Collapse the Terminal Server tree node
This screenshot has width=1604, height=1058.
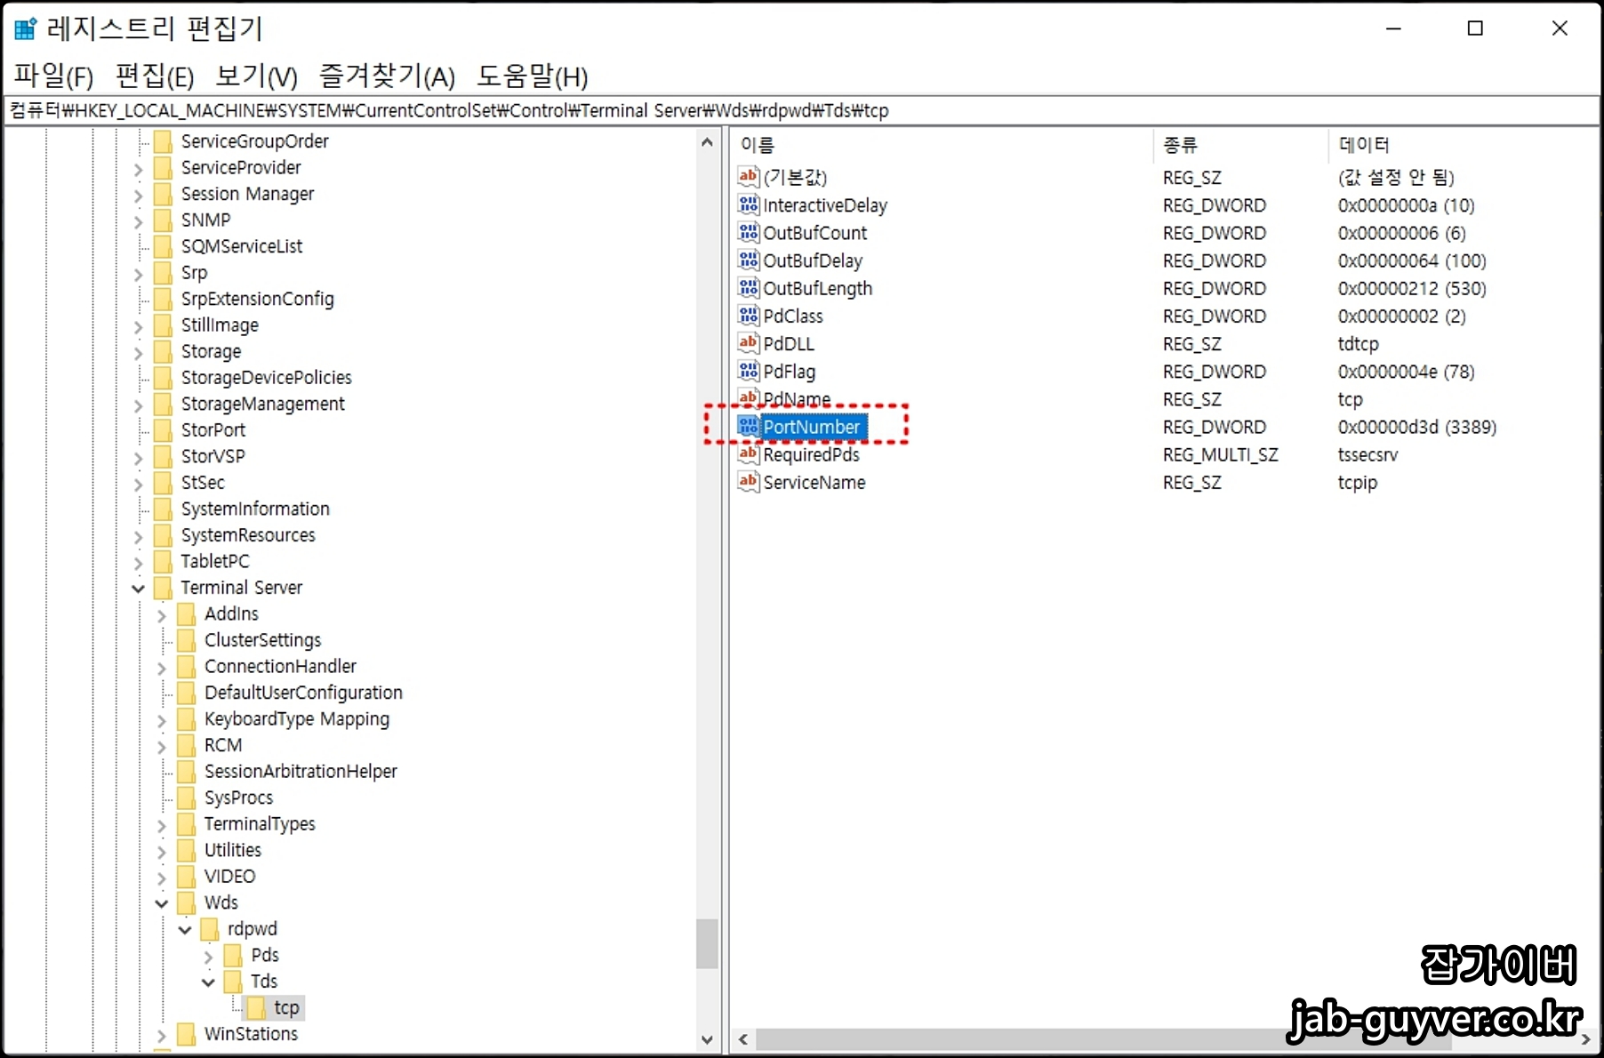(139, 589)
